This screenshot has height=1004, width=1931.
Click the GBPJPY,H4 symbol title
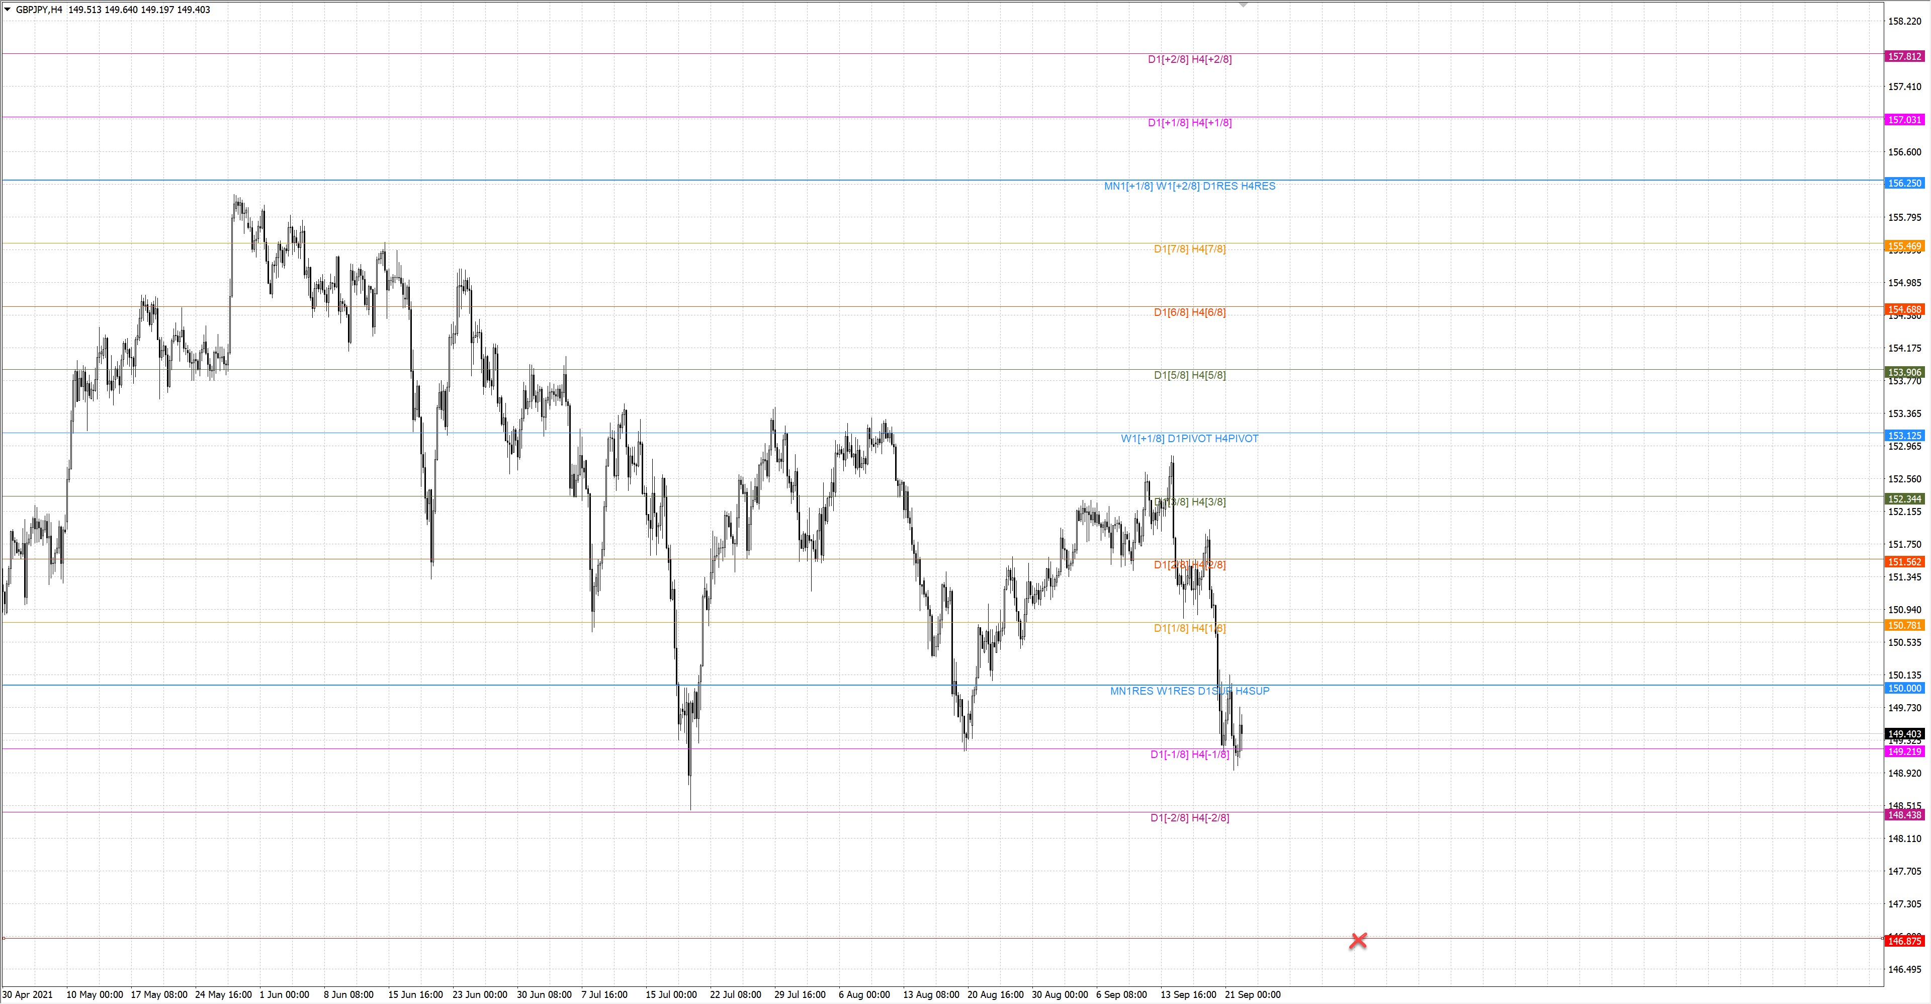[x=38, y=10]
